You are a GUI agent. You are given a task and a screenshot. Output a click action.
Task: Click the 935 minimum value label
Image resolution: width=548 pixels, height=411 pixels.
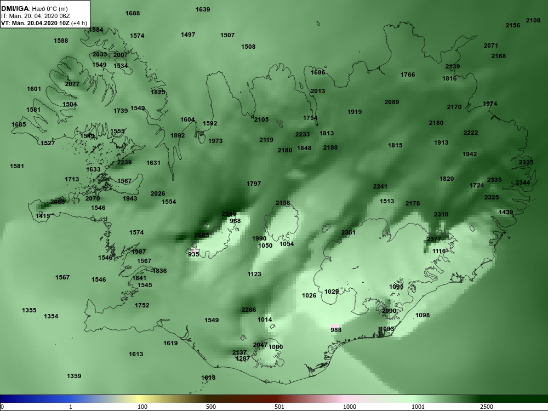coord(193,254)
